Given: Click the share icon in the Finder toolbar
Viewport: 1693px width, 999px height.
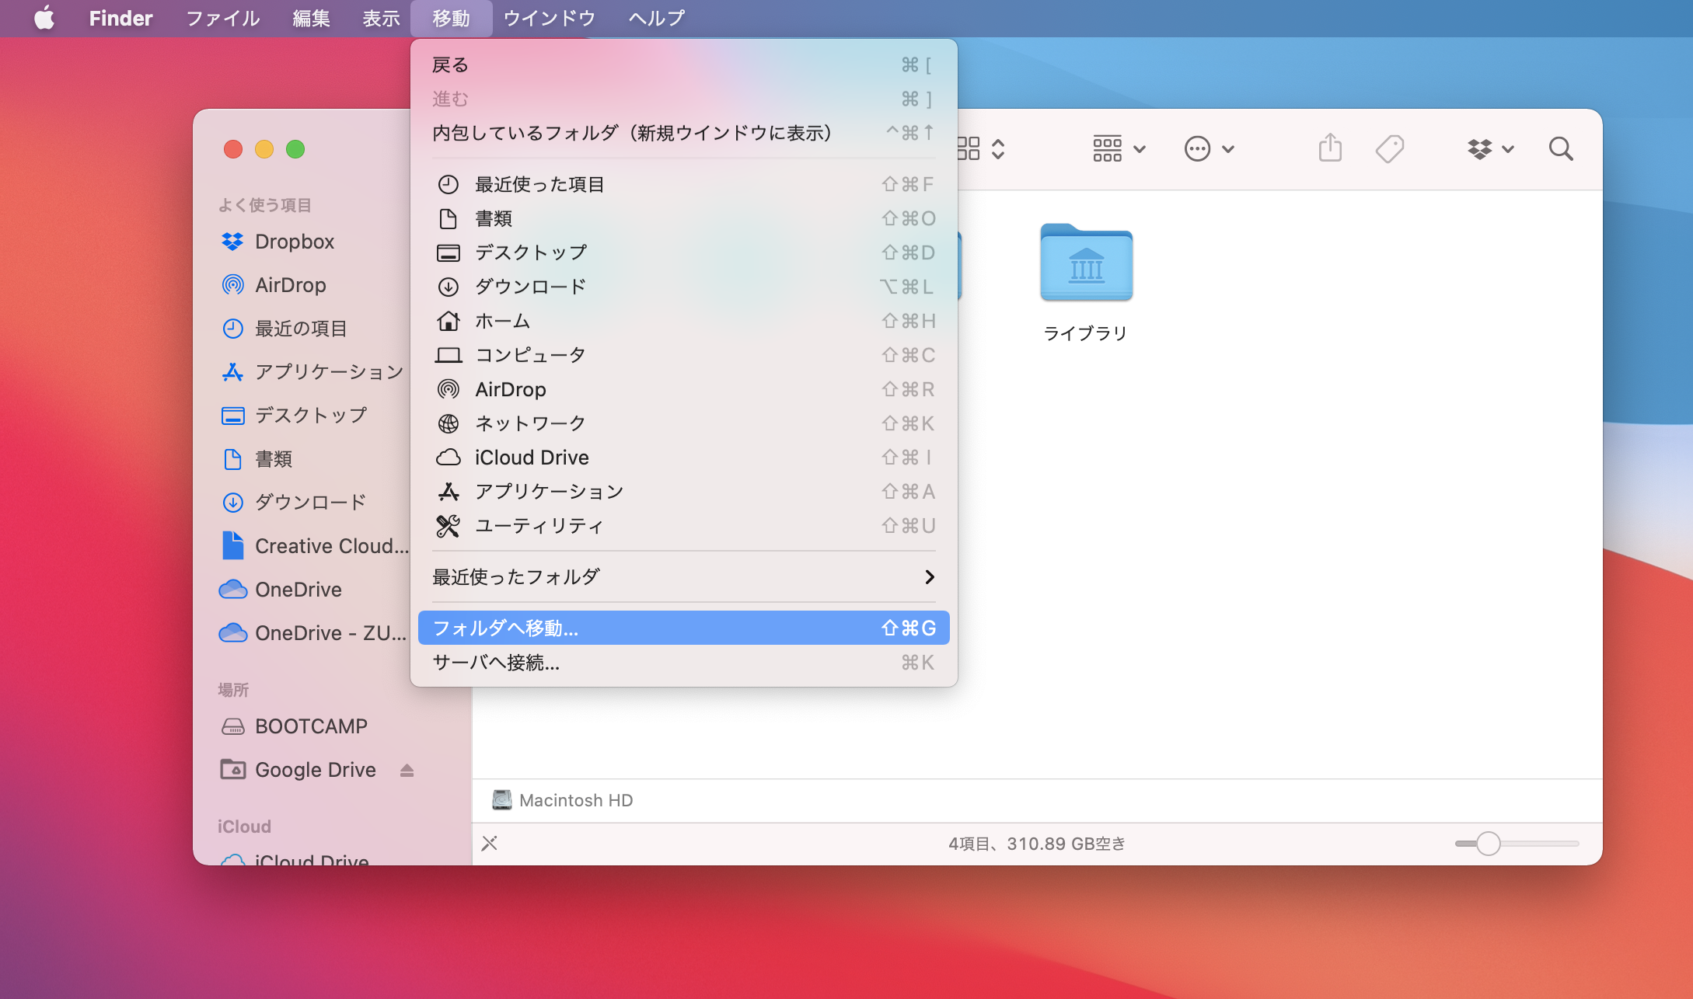Looking at the screenshot, I should pyautogui.click(x=1330, y=148).
